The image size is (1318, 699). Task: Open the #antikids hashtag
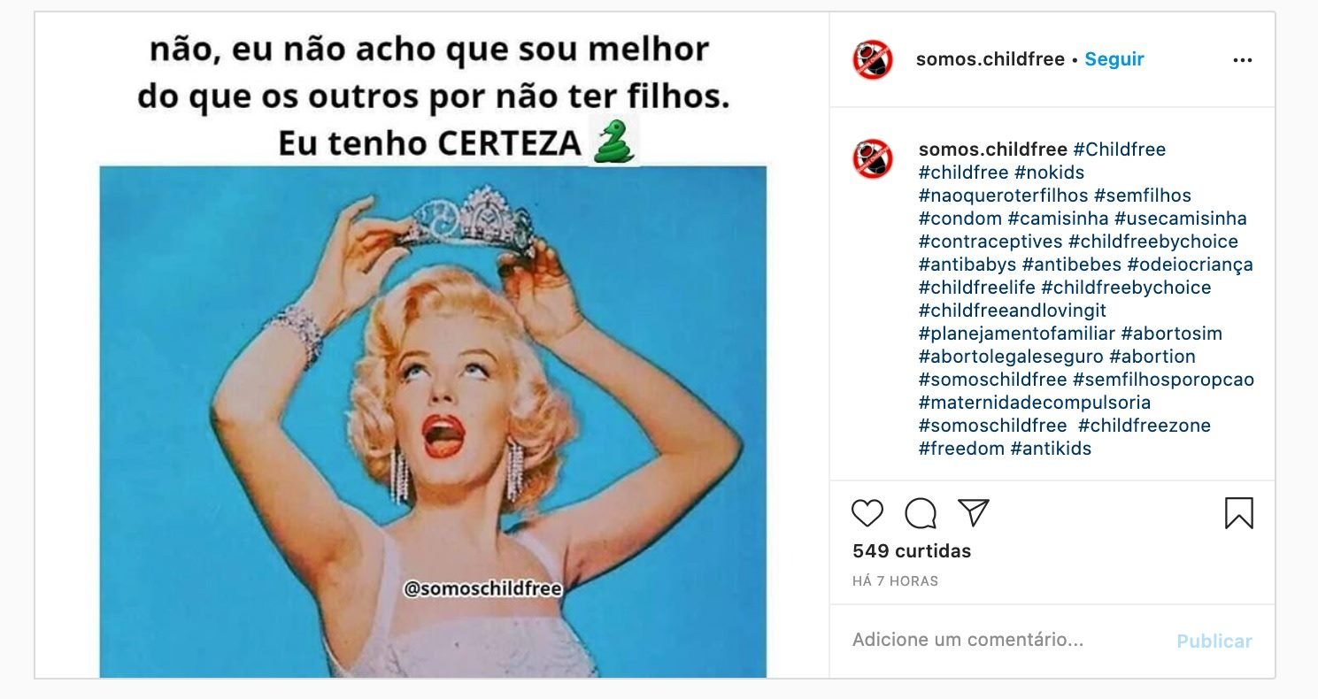click(x=1051, y=449)
